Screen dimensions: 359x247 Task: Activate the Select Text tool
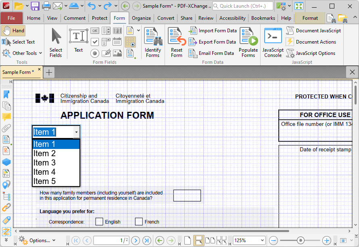pyautogui.click(x=18, y=42)
